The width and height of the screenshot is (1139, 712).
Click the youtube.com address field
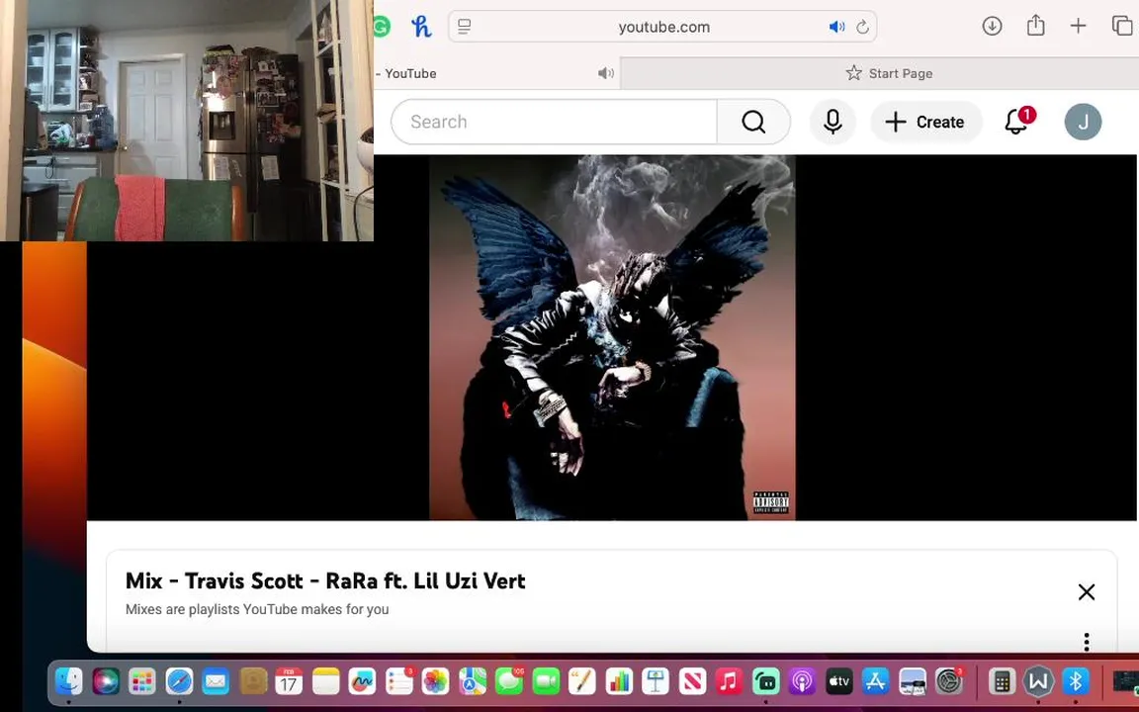[662, 27]
